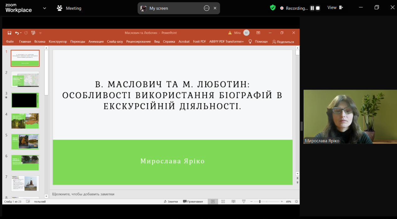Viewport: 397px width, 219px height.
Task: Click scroll-up arrow of thumbnail pane
Action: coord(46,48)
